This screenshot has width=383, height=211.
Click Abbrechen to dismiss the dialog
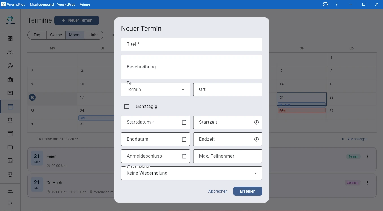218,191
